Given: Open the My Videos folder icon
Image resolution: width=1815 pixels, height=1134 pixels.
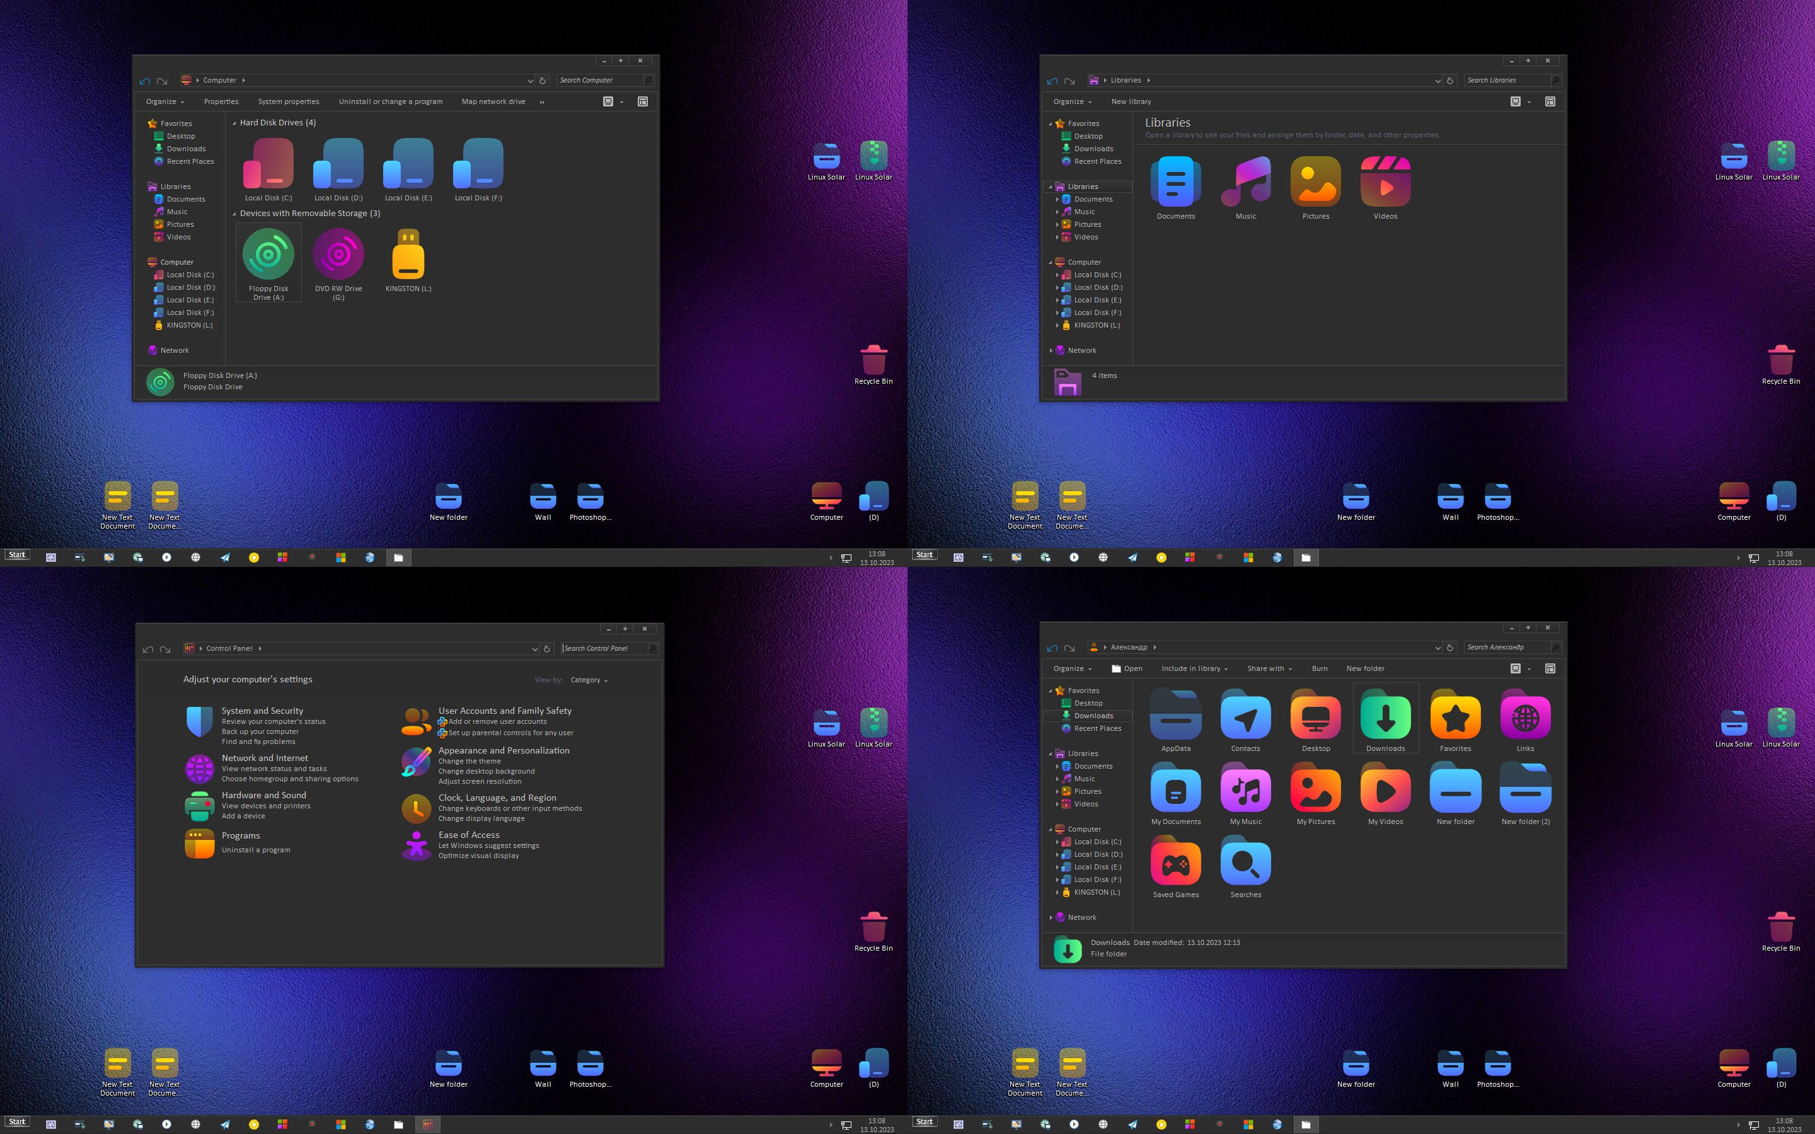Looking at the screenshot, I should click(x=1385, y=787).
